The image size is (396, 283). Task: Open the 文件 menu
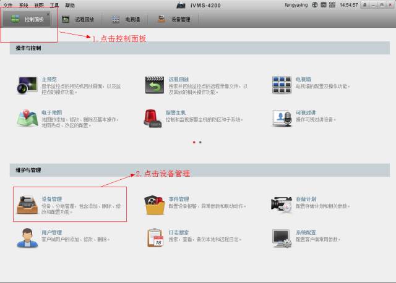8,5
